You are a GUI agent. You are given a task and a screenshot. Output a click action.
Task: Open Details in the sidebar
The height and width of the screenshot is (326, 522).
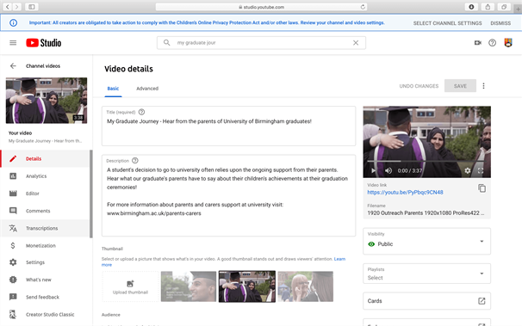[x=46, y=159]
